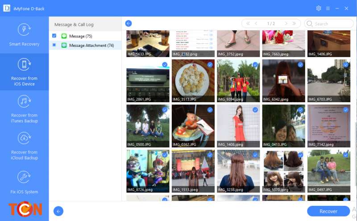Click the Recover button
357x221 pixels.
point(328,211)
